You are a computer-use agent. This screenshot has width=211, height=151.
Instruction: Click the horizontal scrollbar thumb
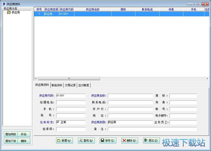(69, 78)
